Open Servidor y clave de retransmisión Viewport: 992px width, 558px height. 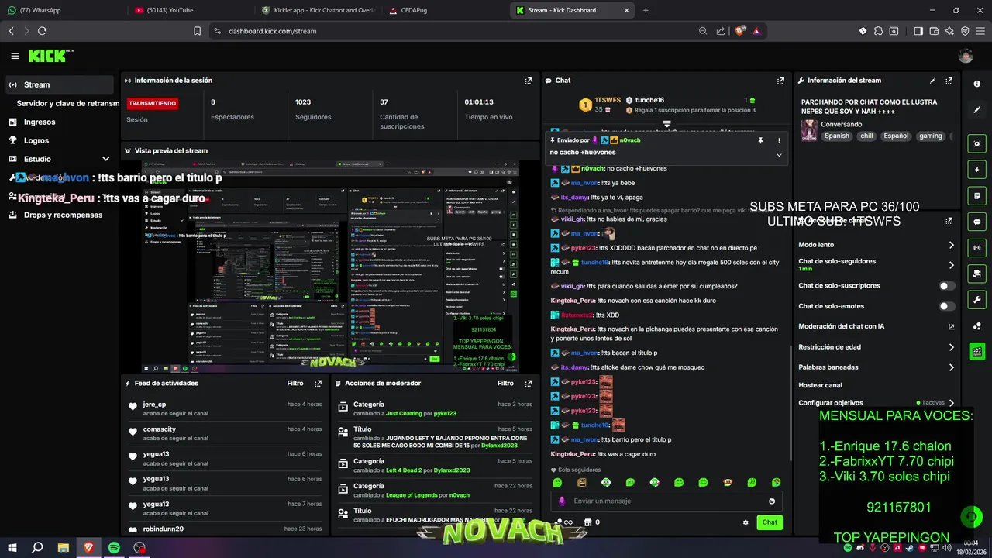66,103
